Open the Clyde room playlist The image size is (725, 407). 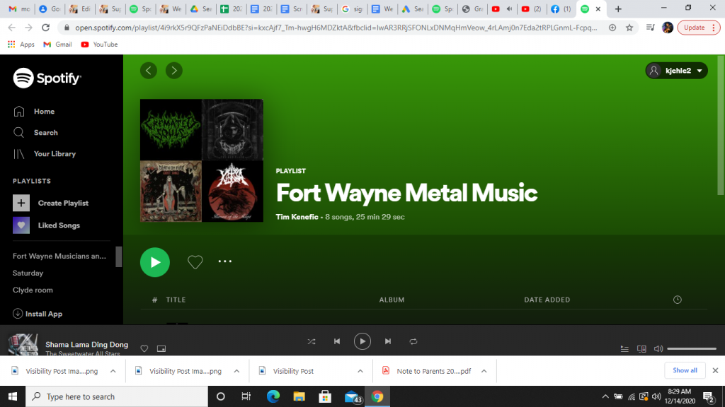point(33,290)
